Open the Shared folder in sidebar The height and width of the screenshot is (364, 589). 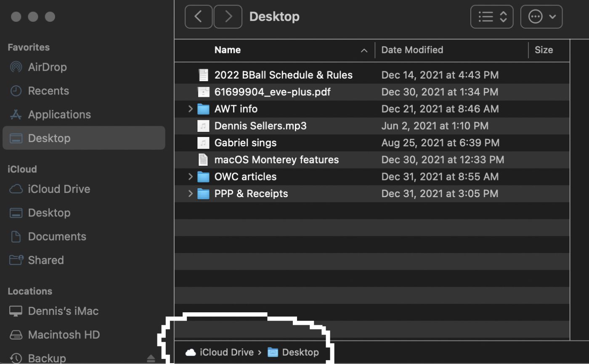[45, 260]
